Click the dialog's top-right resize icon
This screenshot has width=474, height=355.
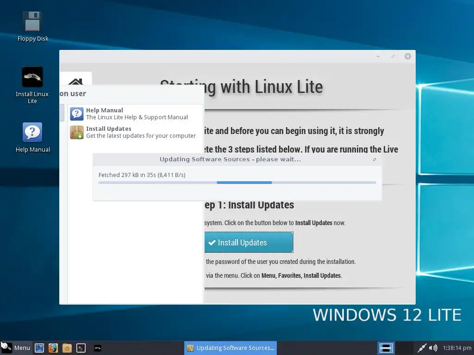(x=374, y=159)
